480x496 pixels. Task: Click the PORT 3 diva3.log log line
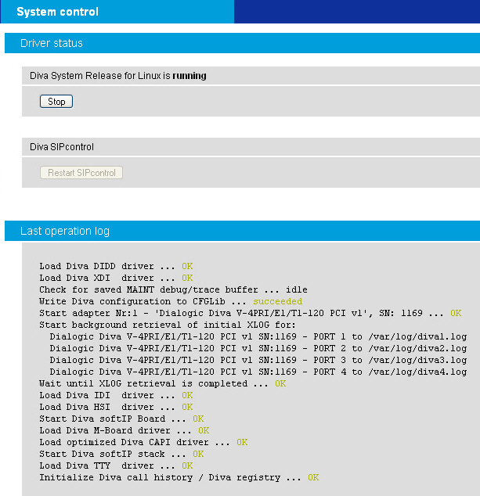[258, 360]
